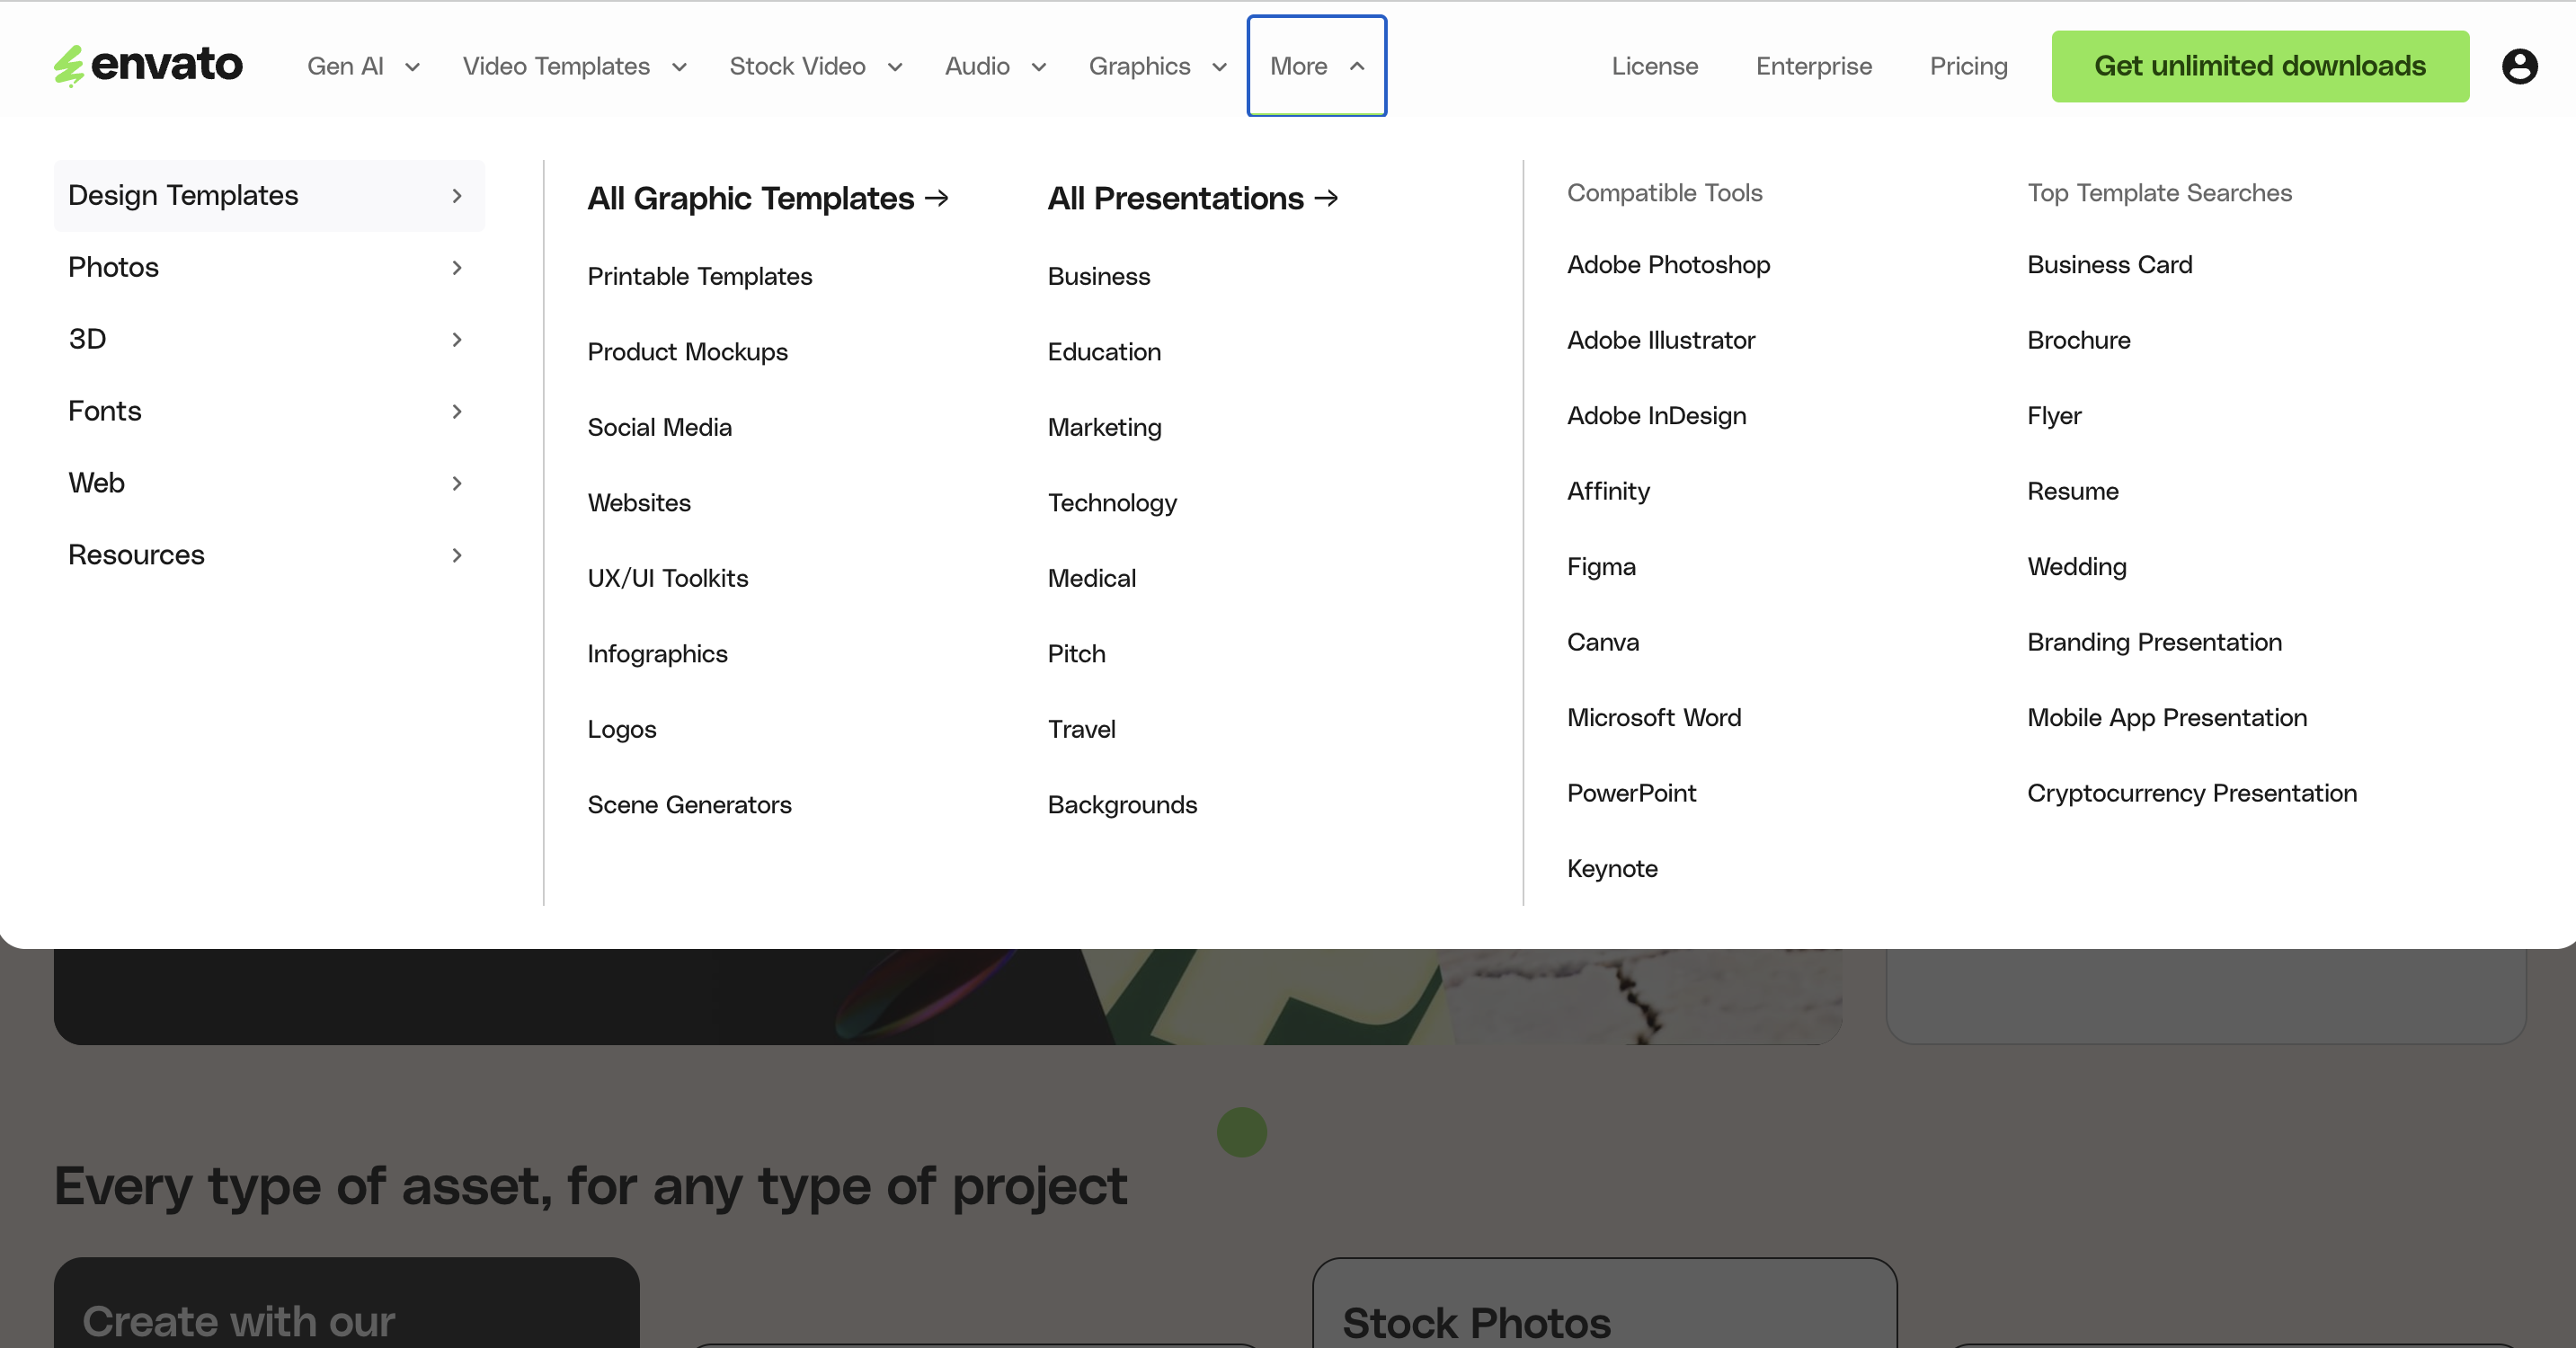Select Web category in sidebar
Viewport: 2576px width, 1348px height.
(x=269, y=484)
